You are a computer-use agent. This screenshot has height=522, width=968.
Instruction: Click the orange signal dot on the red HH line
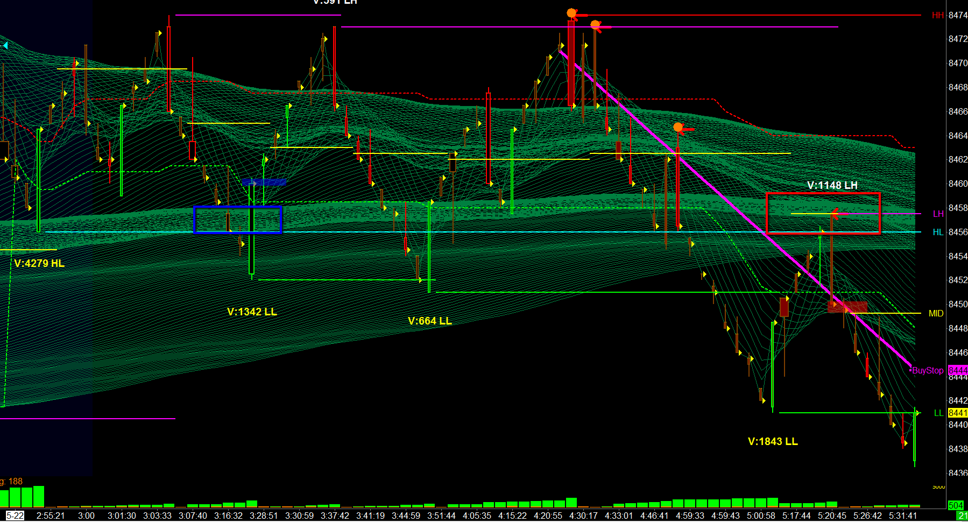[571, 13]
